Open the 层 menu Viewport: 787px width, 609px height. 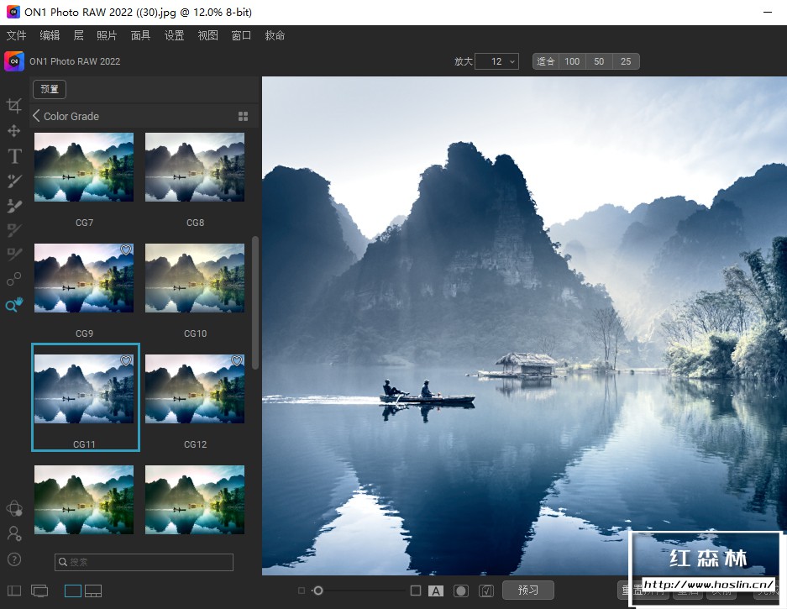pyautogui.click(x=78, y=35)
